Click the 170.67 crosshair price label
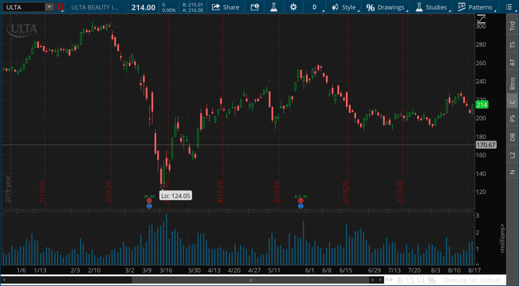The width and height of the screenshot is (519, 286). coord(486,145)
